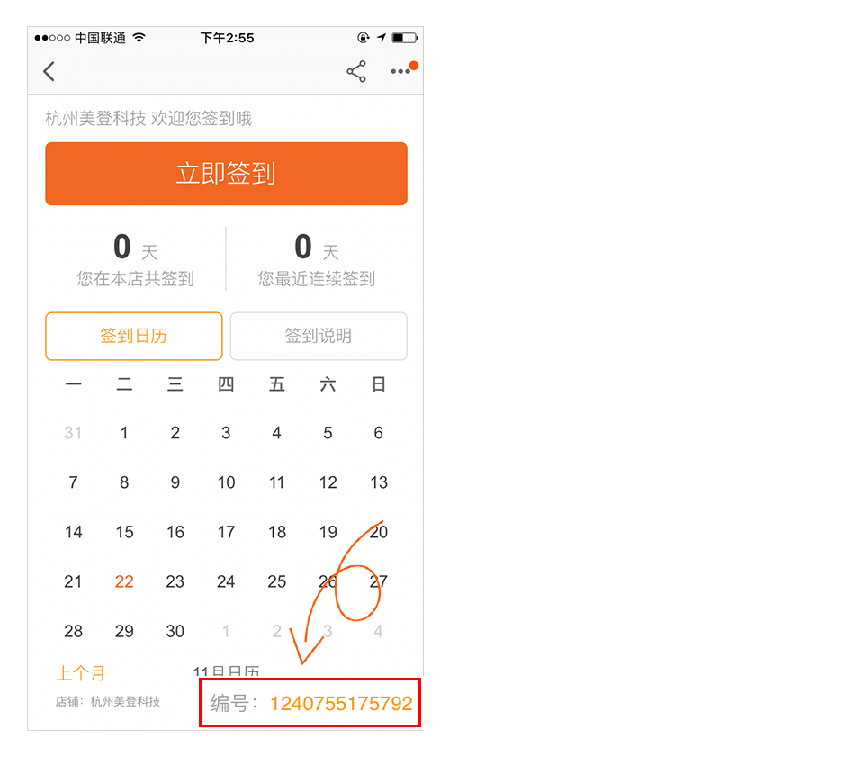Click the 编号 1240755175792 text

point(311,704)
